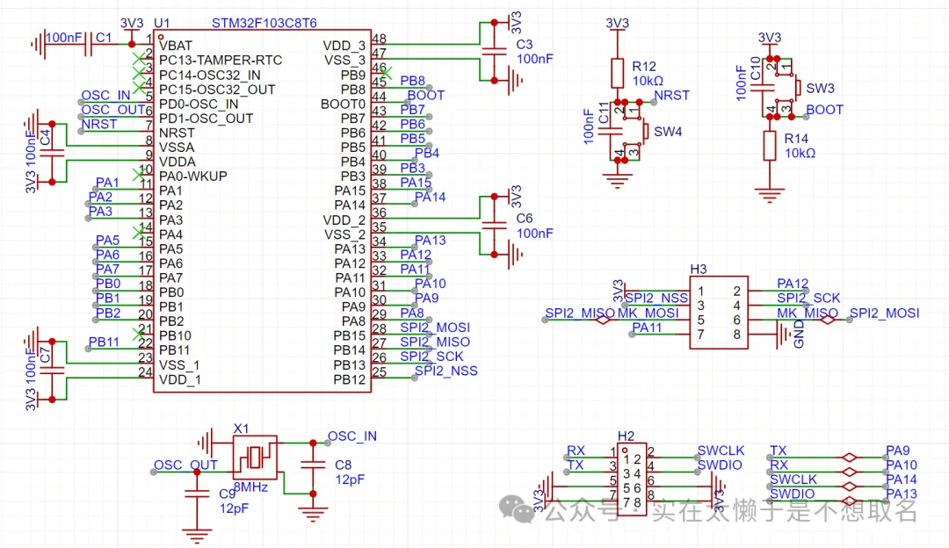Click capacitor C8 12pF symbol
This screenshot has height=548, width=949.
pyautogui.click(x=311, y=465)
